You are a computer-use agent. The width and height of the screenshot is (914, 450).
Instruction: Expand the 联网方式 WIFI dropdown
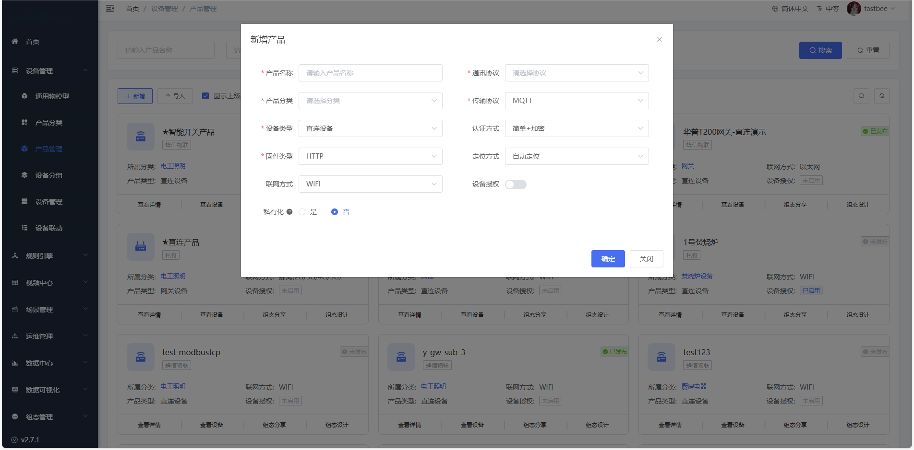click(370, 184)
